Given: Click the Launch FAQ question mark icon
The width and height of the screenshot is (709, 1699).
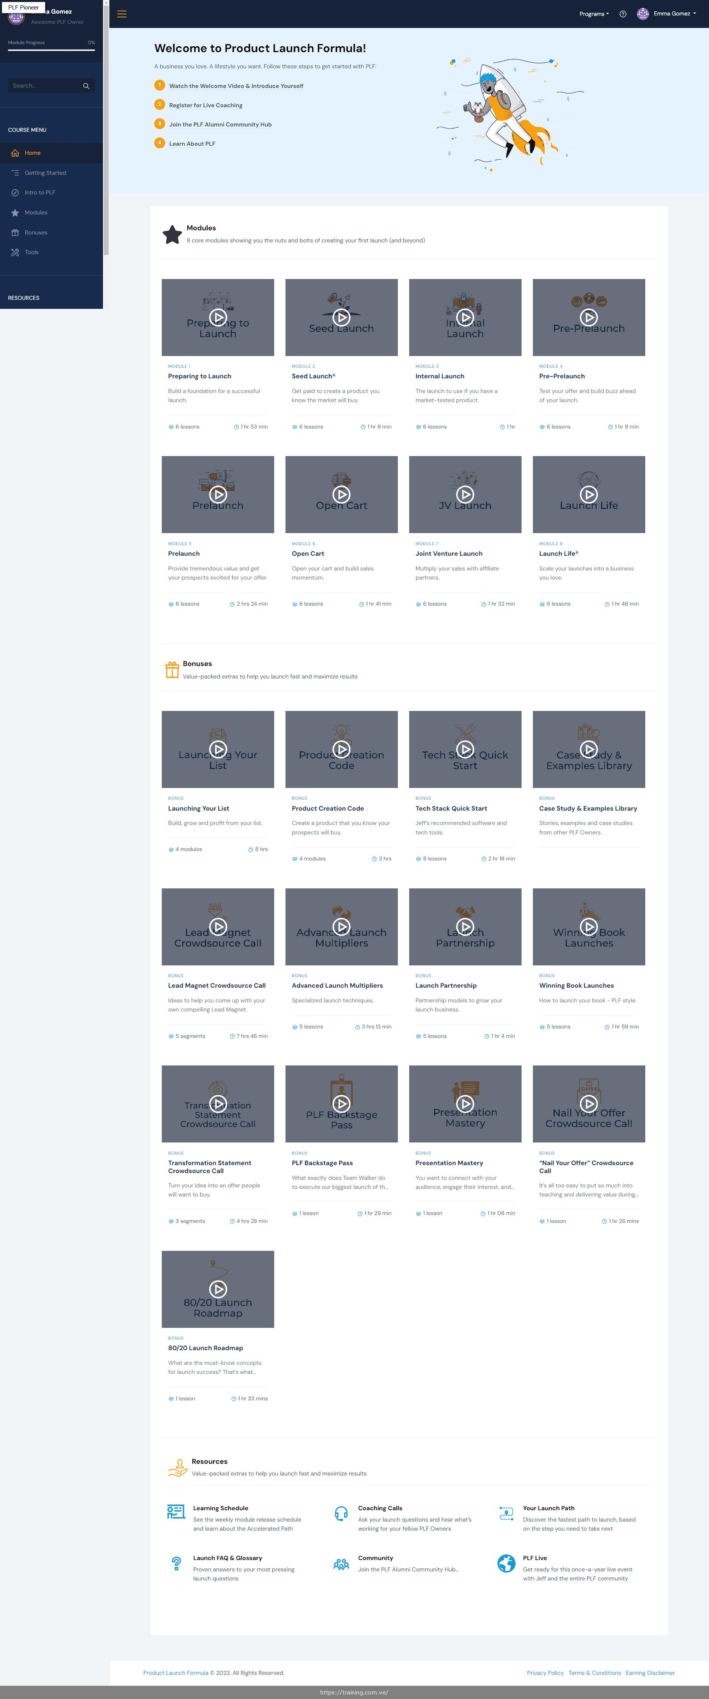Looking at the screenshot, I should click(x=176, y=1563).
